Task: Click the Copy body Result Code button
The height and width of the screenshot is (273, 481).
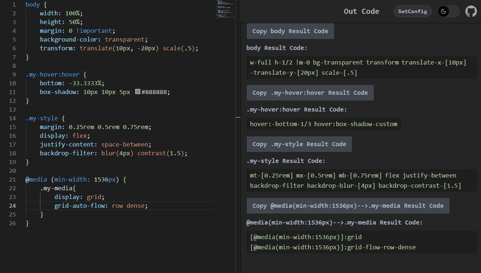Action: 290,31
